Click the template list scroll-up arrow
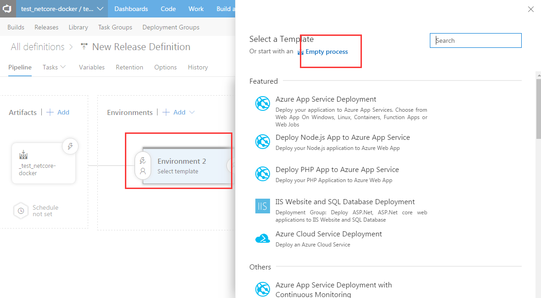Viewport: 541px width, 298px height. point(538,74)
